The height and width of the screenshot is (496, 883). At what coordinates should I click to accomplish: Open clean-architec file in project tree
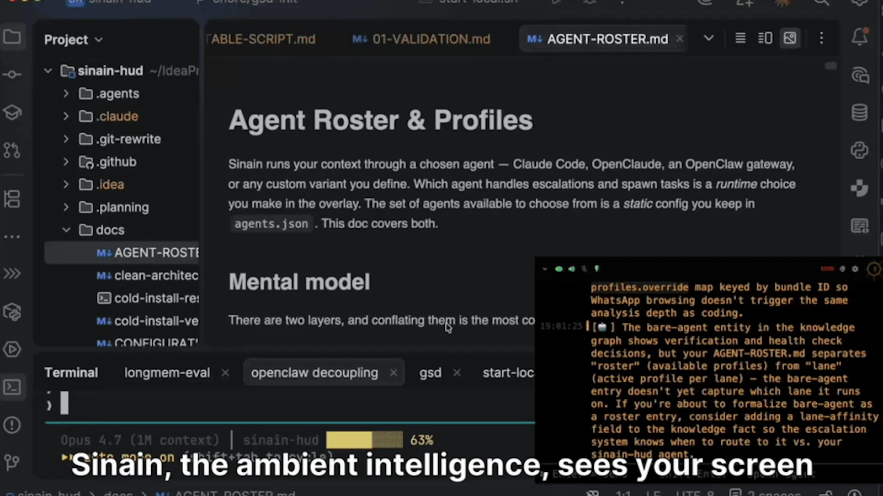[x=147, y=276]
